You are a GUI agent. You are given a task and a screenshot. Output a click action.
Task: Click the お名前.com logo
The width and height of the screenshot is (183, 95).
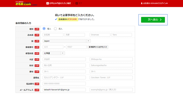pyautogui.click(x=26, y=4)
